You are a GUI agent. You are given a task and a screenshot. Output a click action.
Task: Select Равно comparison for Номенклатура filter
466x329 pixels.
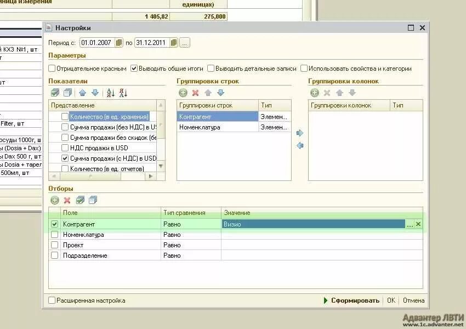(x=191, y=235)
